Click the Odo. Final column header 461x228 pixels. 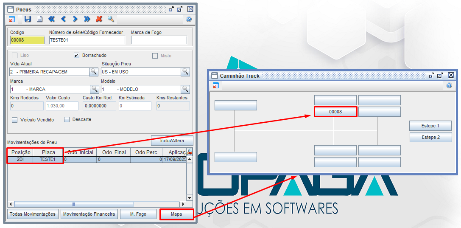click(x=113, y=152)
